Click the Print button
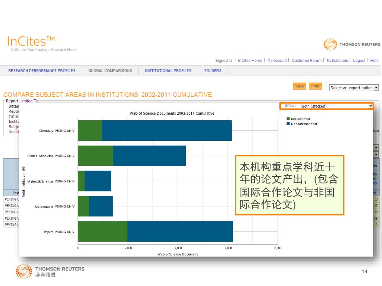This screenshot has height=286, width=382. 315,86
